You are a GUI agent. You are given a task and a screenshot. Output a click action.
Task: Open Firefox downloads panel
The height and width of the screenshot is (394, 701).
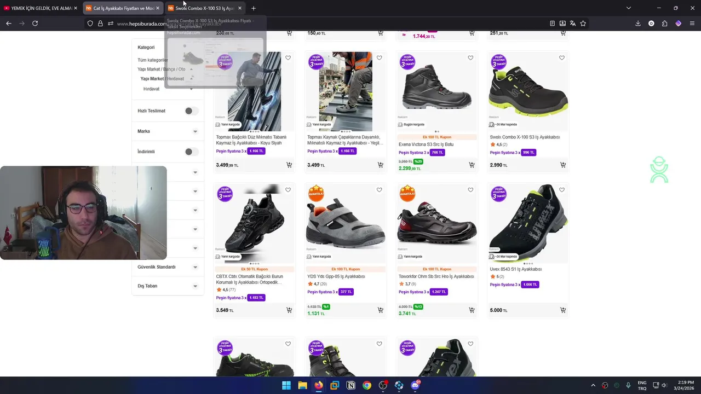click(638, 24)
